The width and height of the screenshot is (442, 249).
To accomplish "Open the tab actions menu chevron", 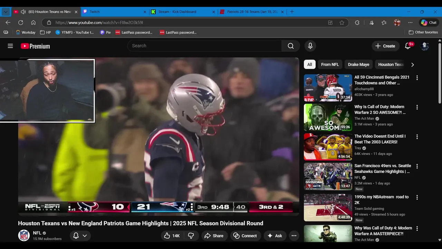I will coord(6,12).
